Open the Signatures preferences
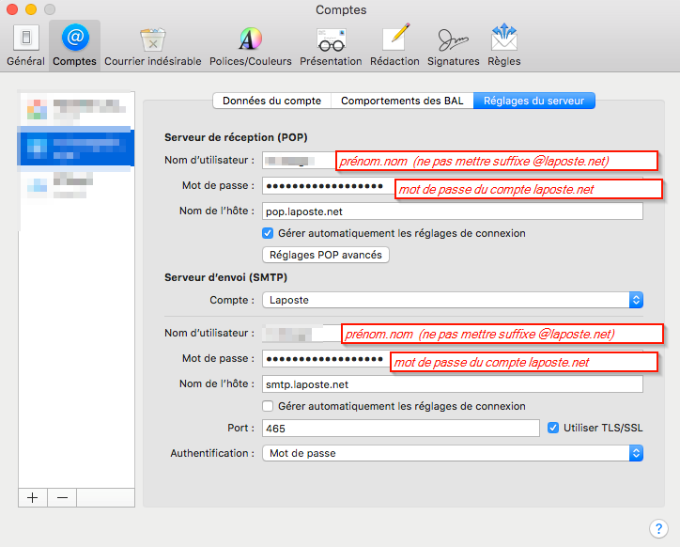680x547 pixels. pos(455,46)
